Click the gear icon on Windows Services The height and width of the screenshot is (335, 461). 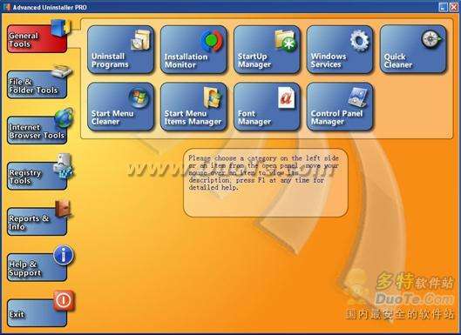tap(359, 41)
